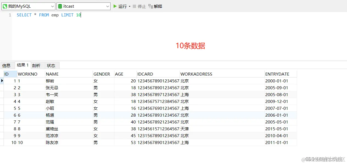Click entry date 2009-12-01
347x164 pixels.
click(281, 101)
